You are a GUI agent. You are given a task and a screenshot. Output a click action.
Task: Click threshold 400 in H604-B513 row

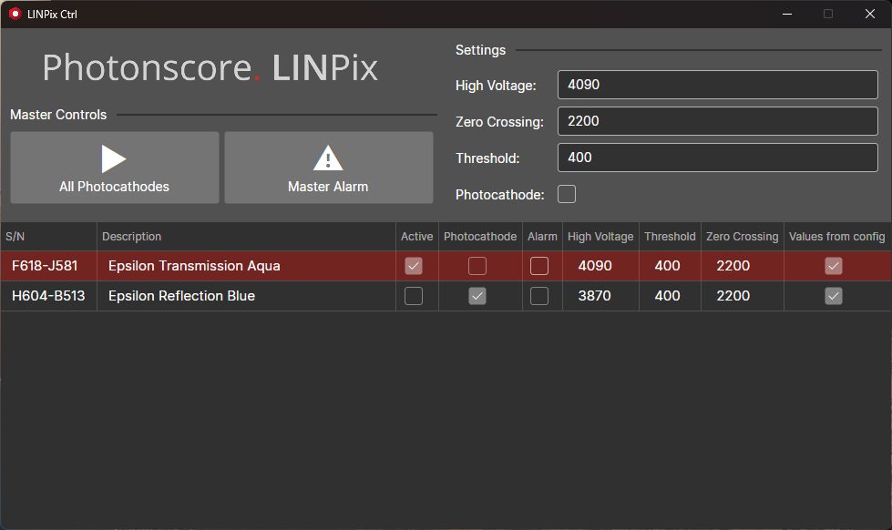pos(667,296)
